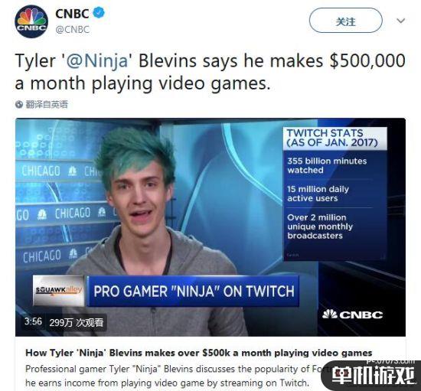Viewport: 421px width, 391px height.
Task: Click the 3:56 video duration badge
Action: pyautogui.click(x=33, y=321)
